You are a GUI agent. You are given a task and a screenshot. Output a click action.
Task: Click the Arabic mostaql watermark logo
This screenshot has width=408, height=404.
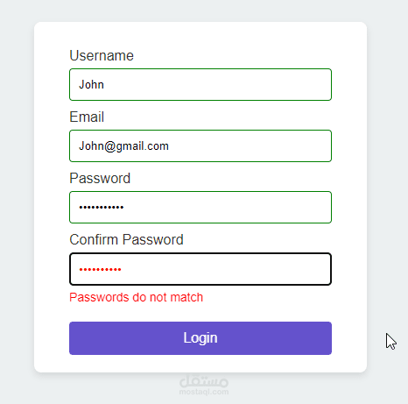pyautogui.click(x=204, y=381)
